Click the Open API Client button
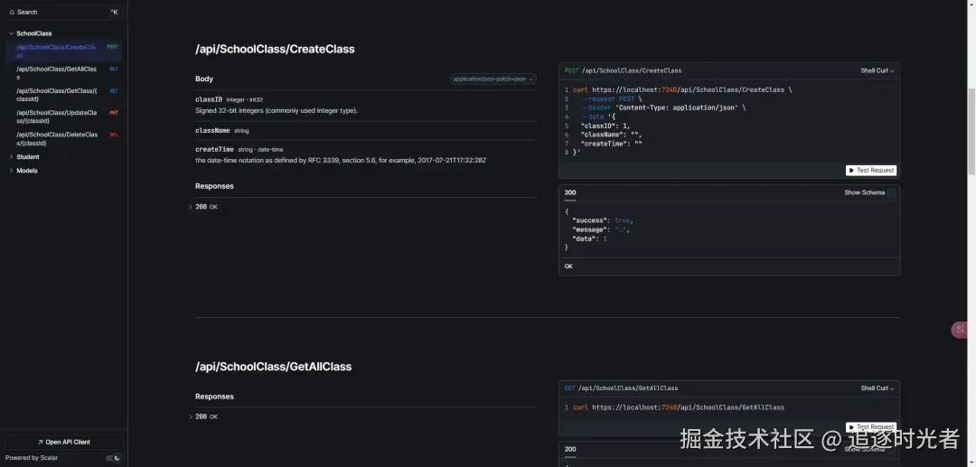Viewport: 976px width, 467px height. [x=63, y=442]
